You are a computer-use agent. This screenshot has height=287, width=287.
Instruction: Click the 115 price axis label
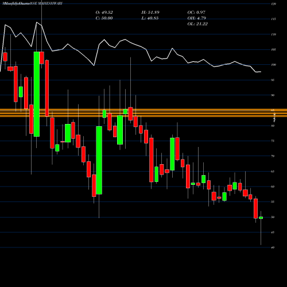pos(273,19)
